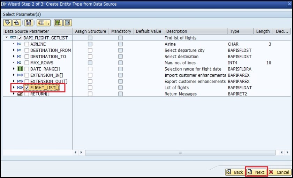Go Back to the previous wizard step
The width and height of the screenshot is (293, 178).
tap(235, 172)
